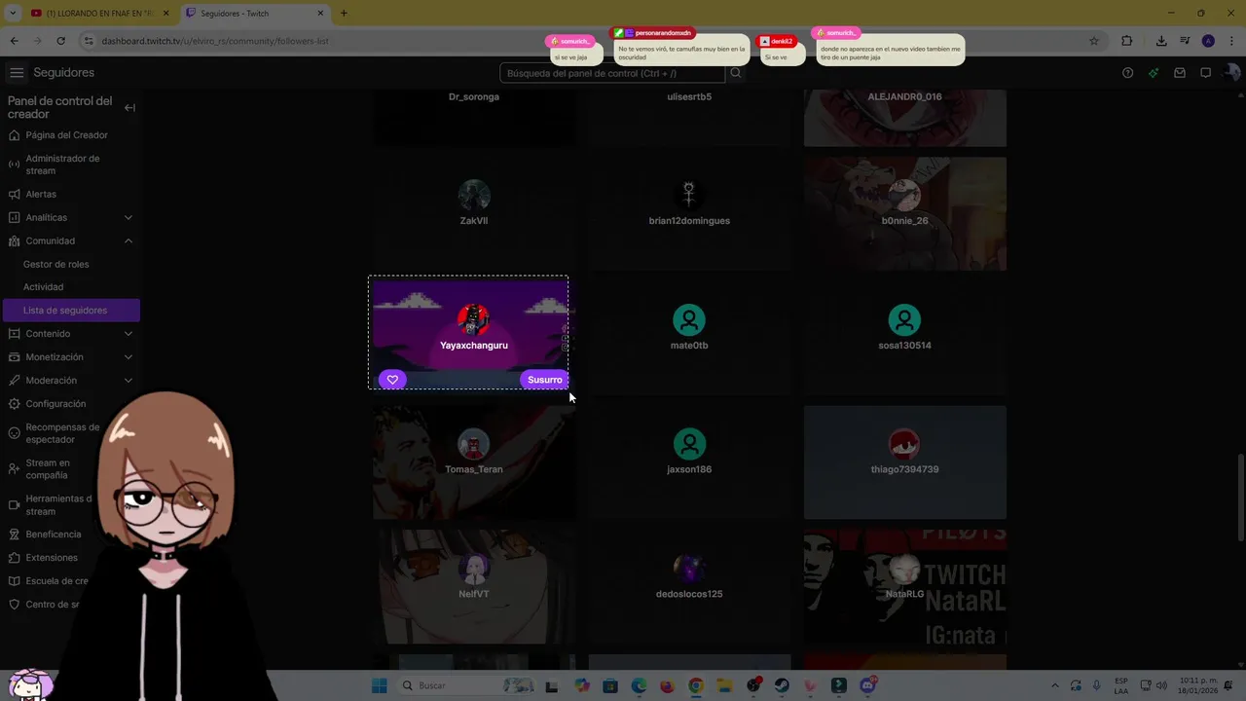Click the Página del Creador home icon
Viewport: 1246px width, 701px height.
point(14,135)
